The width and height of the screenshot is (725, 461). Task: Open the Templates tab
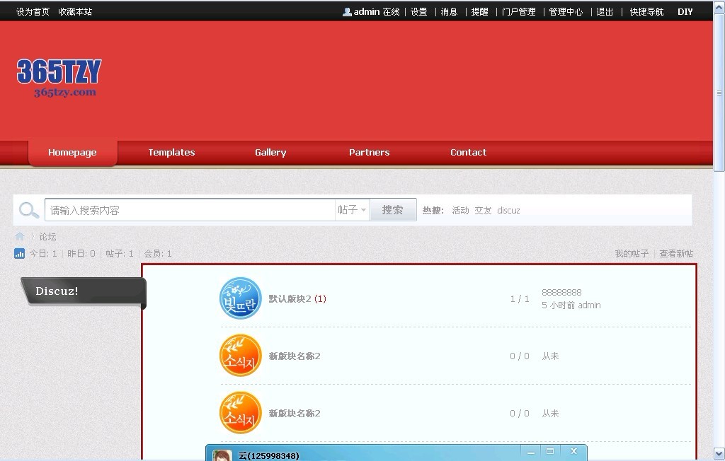pyautogui.click(x=171, y=153)
